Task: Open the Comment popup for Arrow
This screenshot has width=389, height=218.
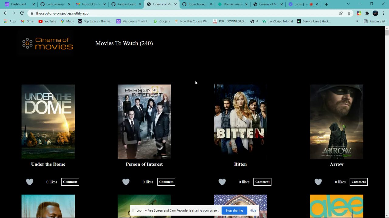Action: [359, 182]
